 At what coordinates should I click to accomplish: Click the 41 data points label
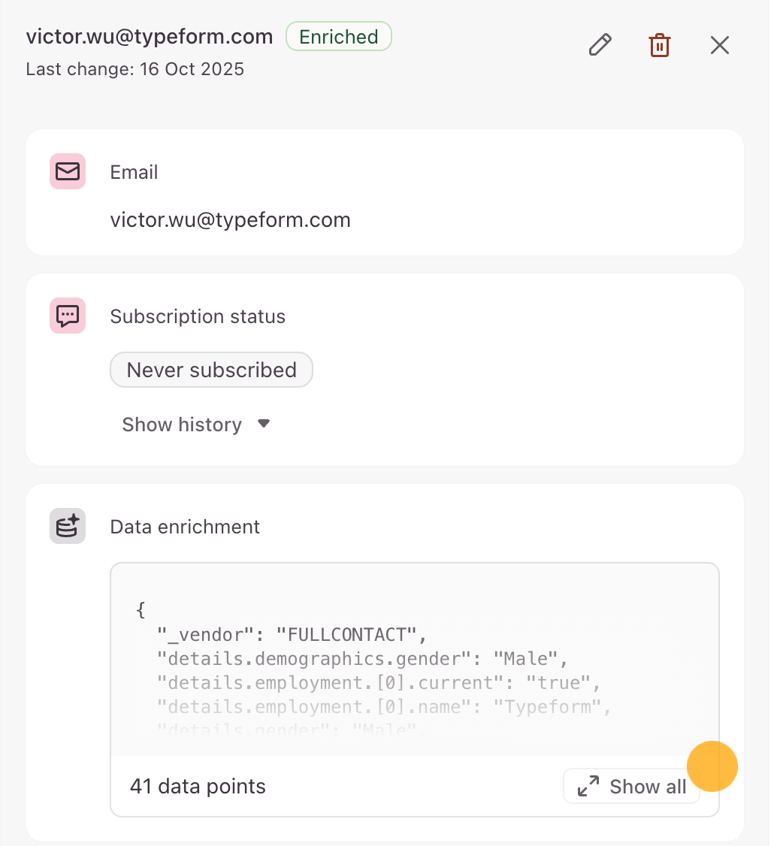coord(198,787)
